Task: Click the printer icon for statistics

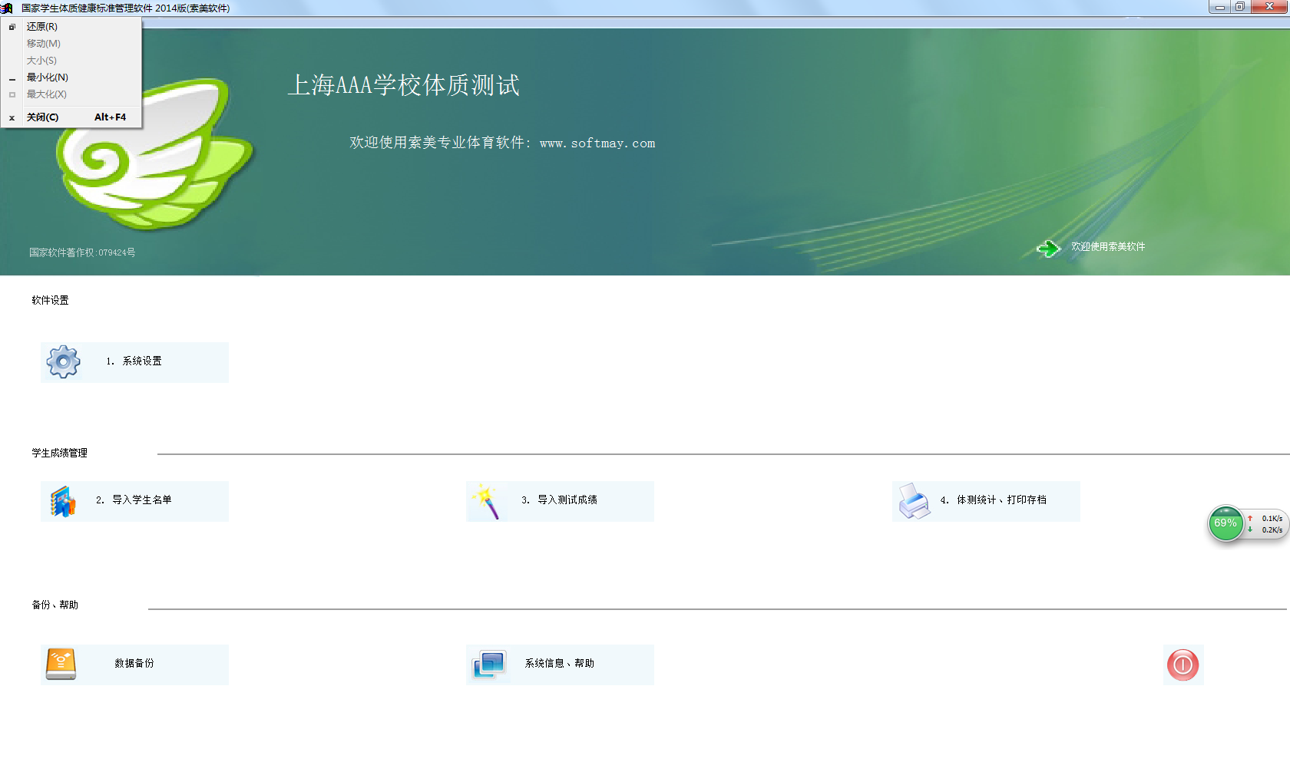Action: pyautogui.click(x=914, y=501)
